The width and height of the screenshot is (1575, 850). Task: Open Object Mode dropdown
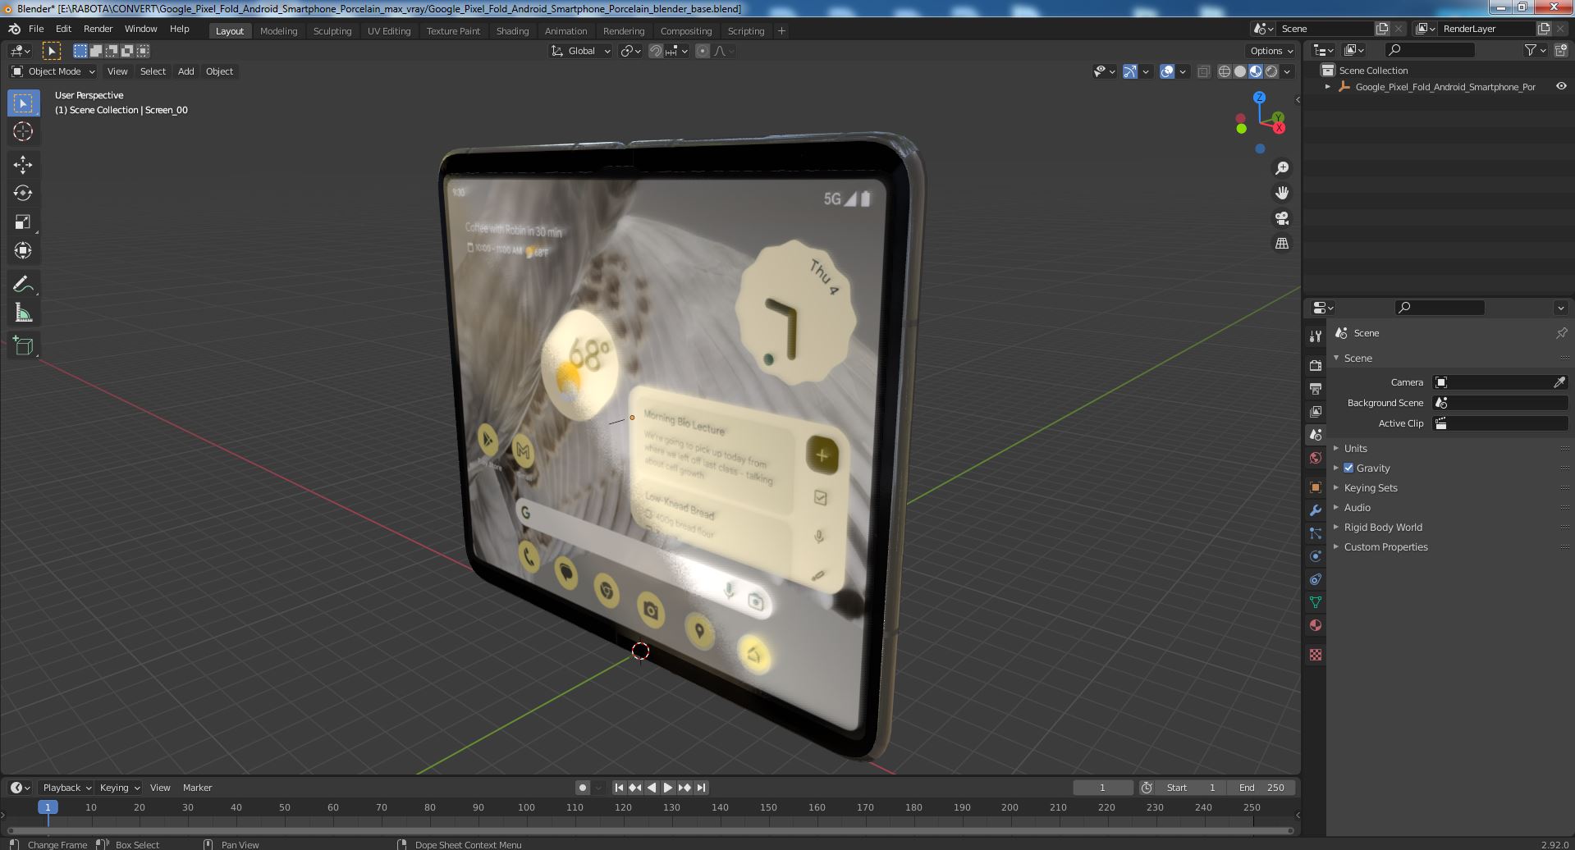(53, 71)
